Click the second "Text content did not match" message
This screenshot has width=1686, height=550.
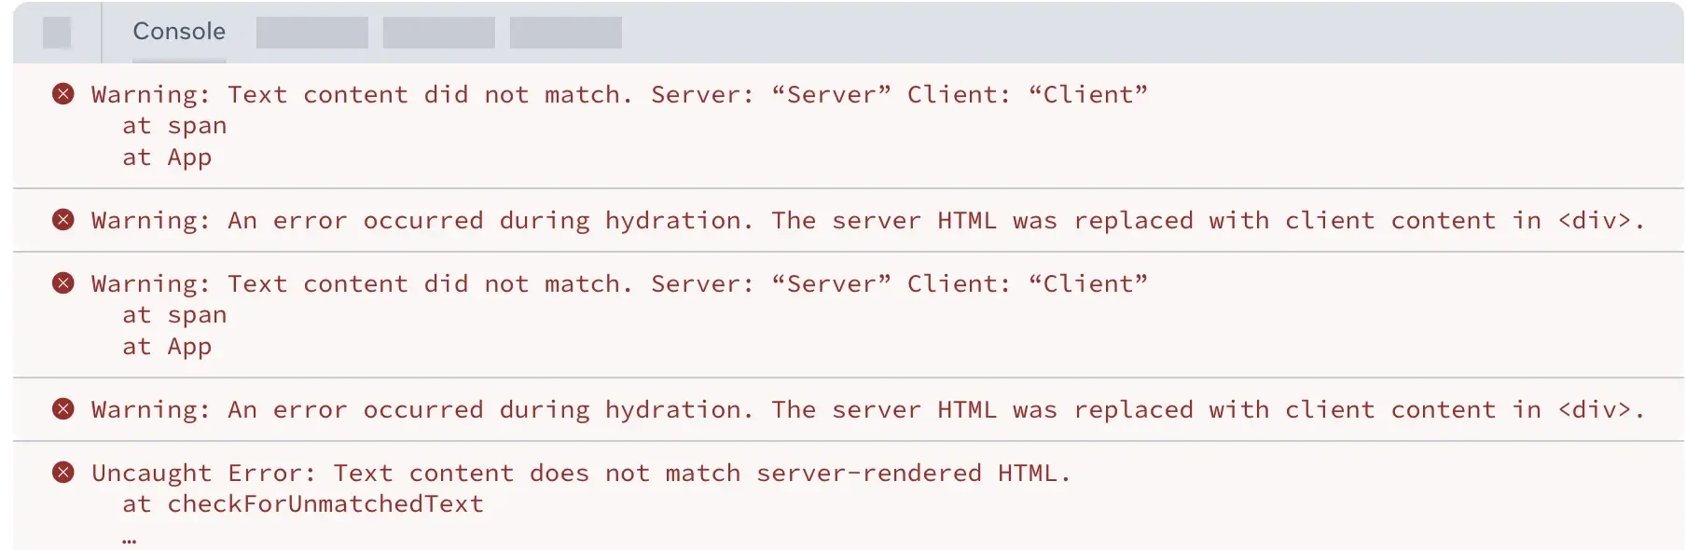(619, 284)
